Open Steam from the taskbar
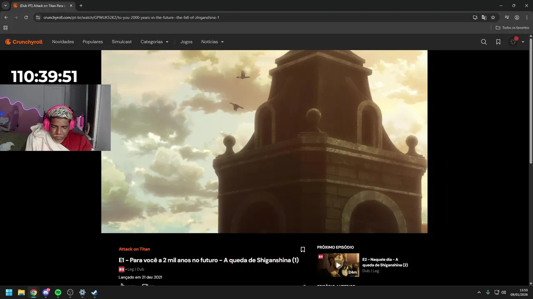The image size is (533, 299). click(95, 292)
